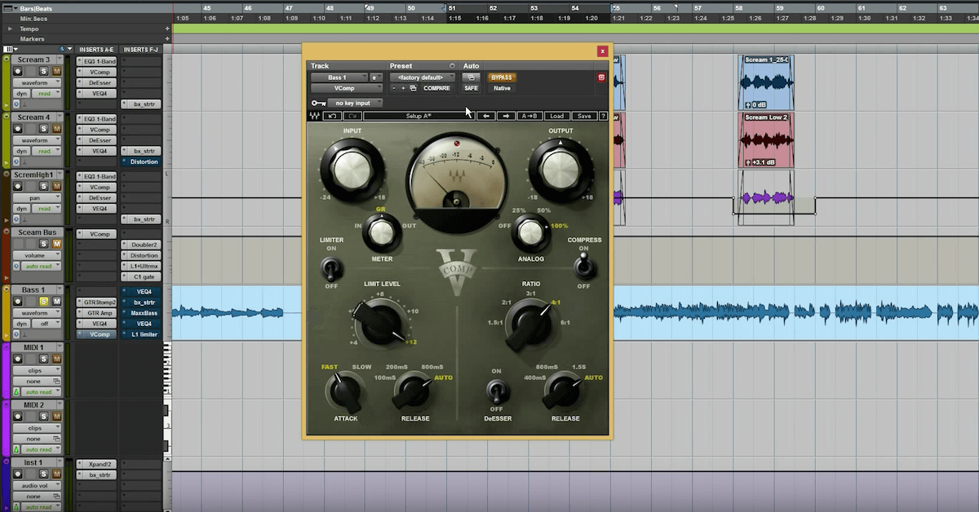Click the COMPARE button

436,88
